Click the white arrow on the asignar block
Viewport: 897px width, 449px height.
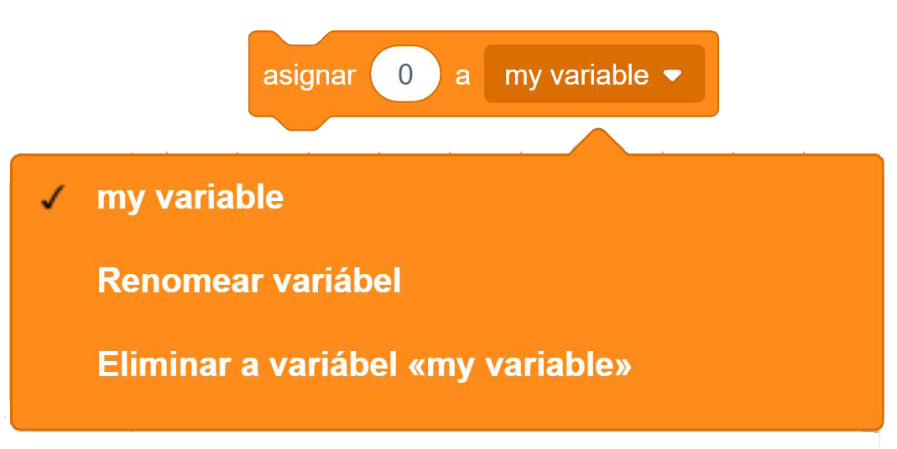tap(672, 75)
